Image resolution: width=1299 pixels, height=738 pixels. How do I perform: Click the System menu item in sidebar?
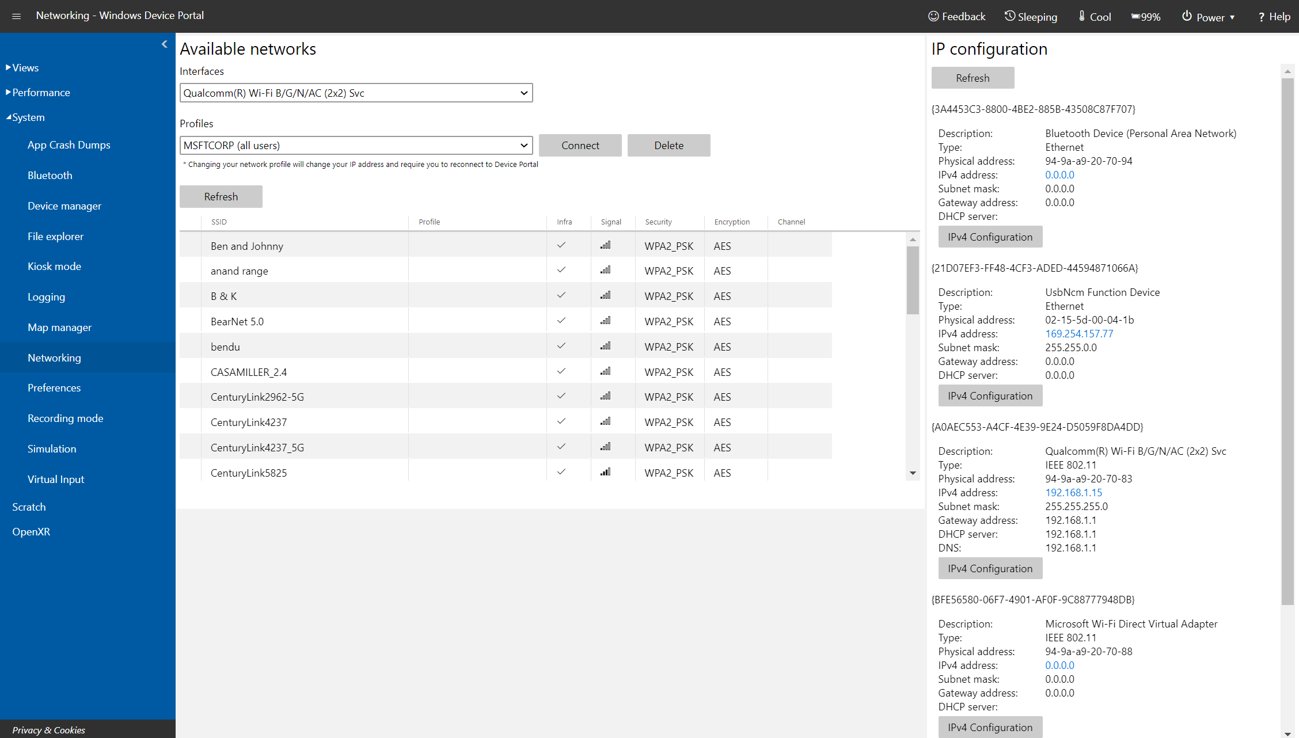(x=26, y=117)
